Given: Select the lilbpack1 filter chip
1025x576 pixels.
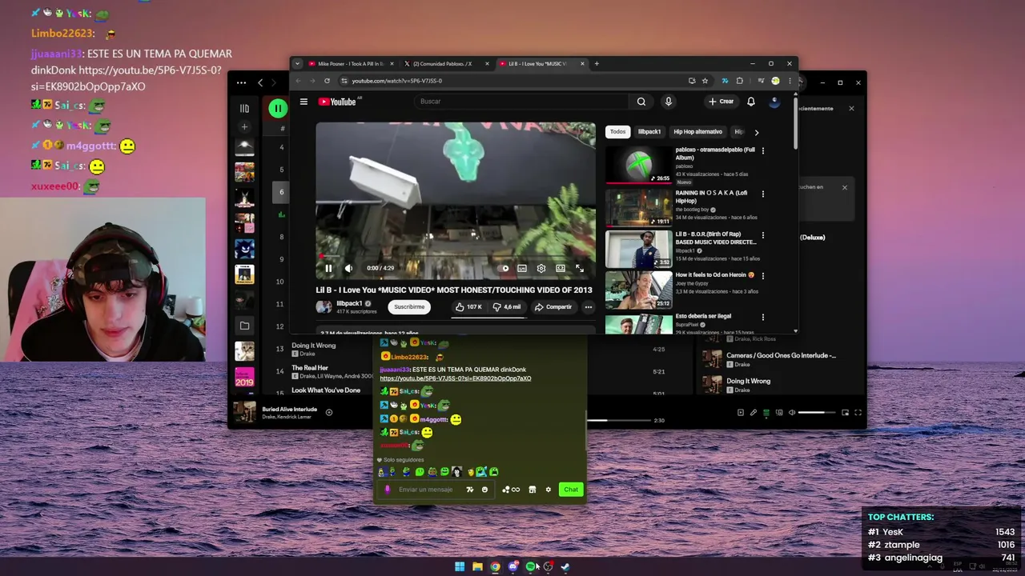Looking at the screenshot, I should coord(649,132).
